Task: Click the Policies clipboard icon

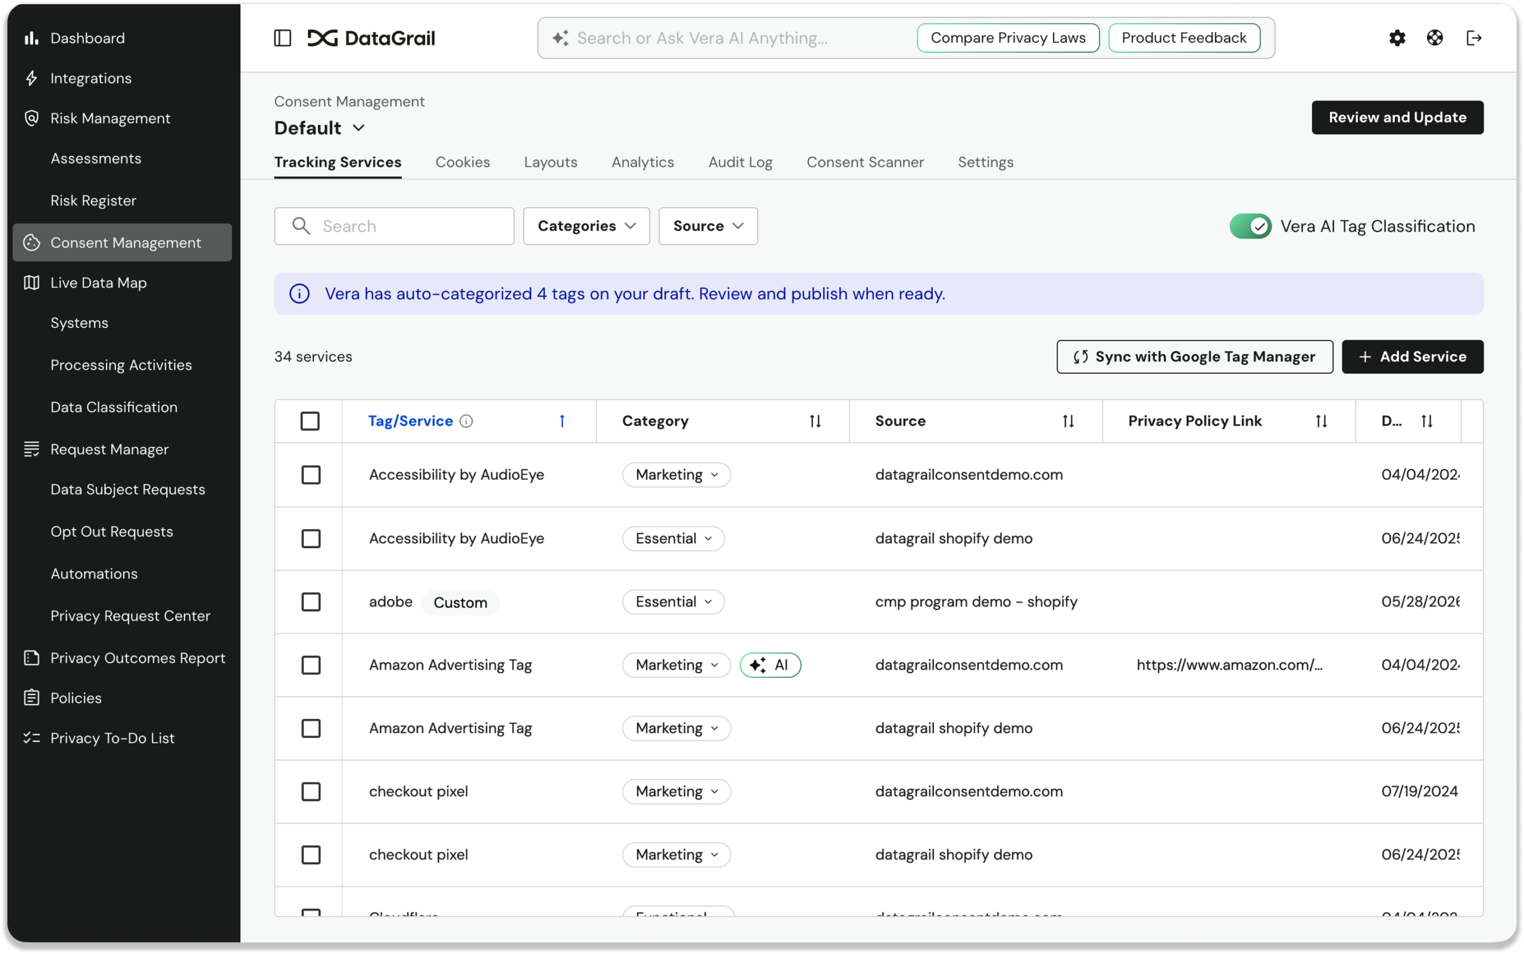Action: tap(32, 698)
